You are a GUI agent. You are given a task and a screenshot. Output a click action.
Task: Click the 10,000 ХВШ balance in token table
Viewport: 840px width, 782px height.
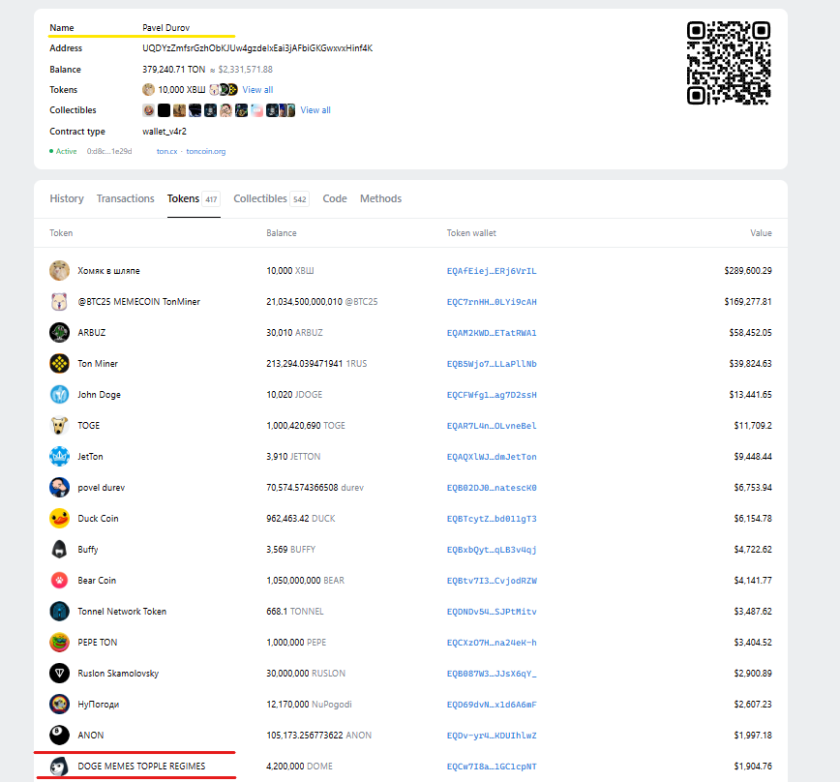coord(289,270)
